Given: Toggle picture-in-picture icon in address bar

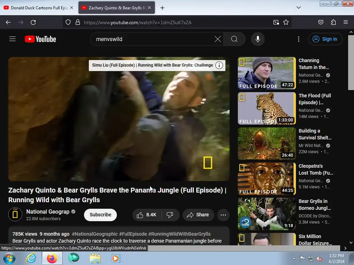Looking at the screenshot, I should click(276, 22).
